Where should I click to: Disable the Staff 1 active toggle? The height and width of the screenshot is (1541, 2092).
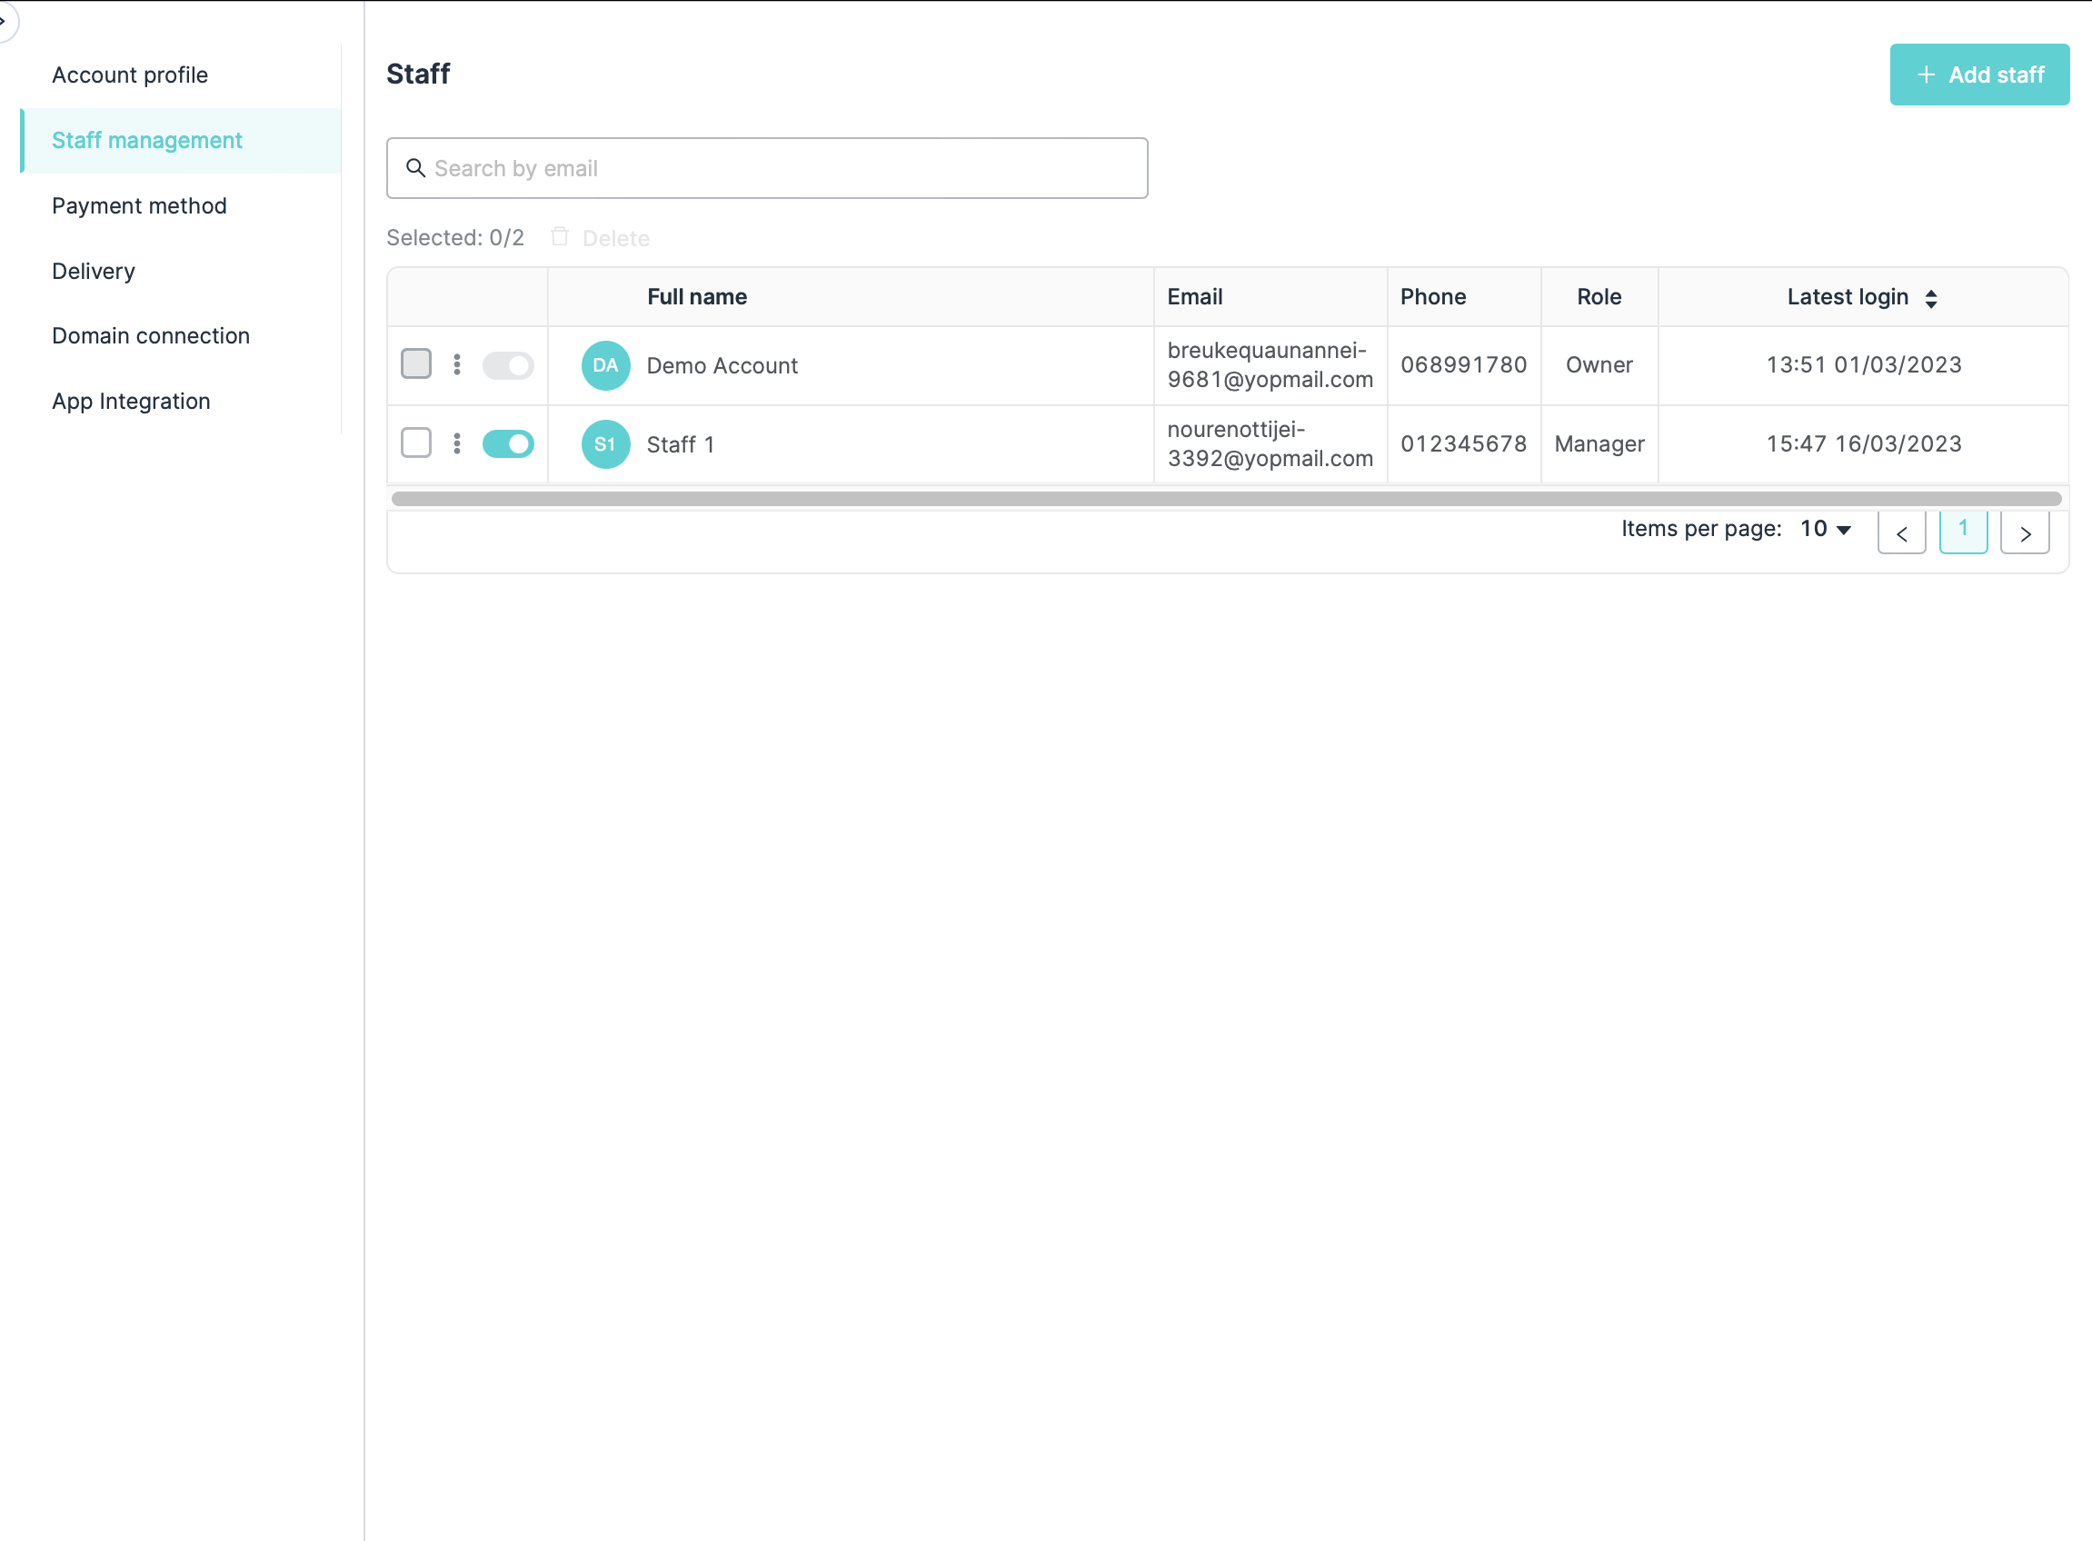[x=508, y=444]
